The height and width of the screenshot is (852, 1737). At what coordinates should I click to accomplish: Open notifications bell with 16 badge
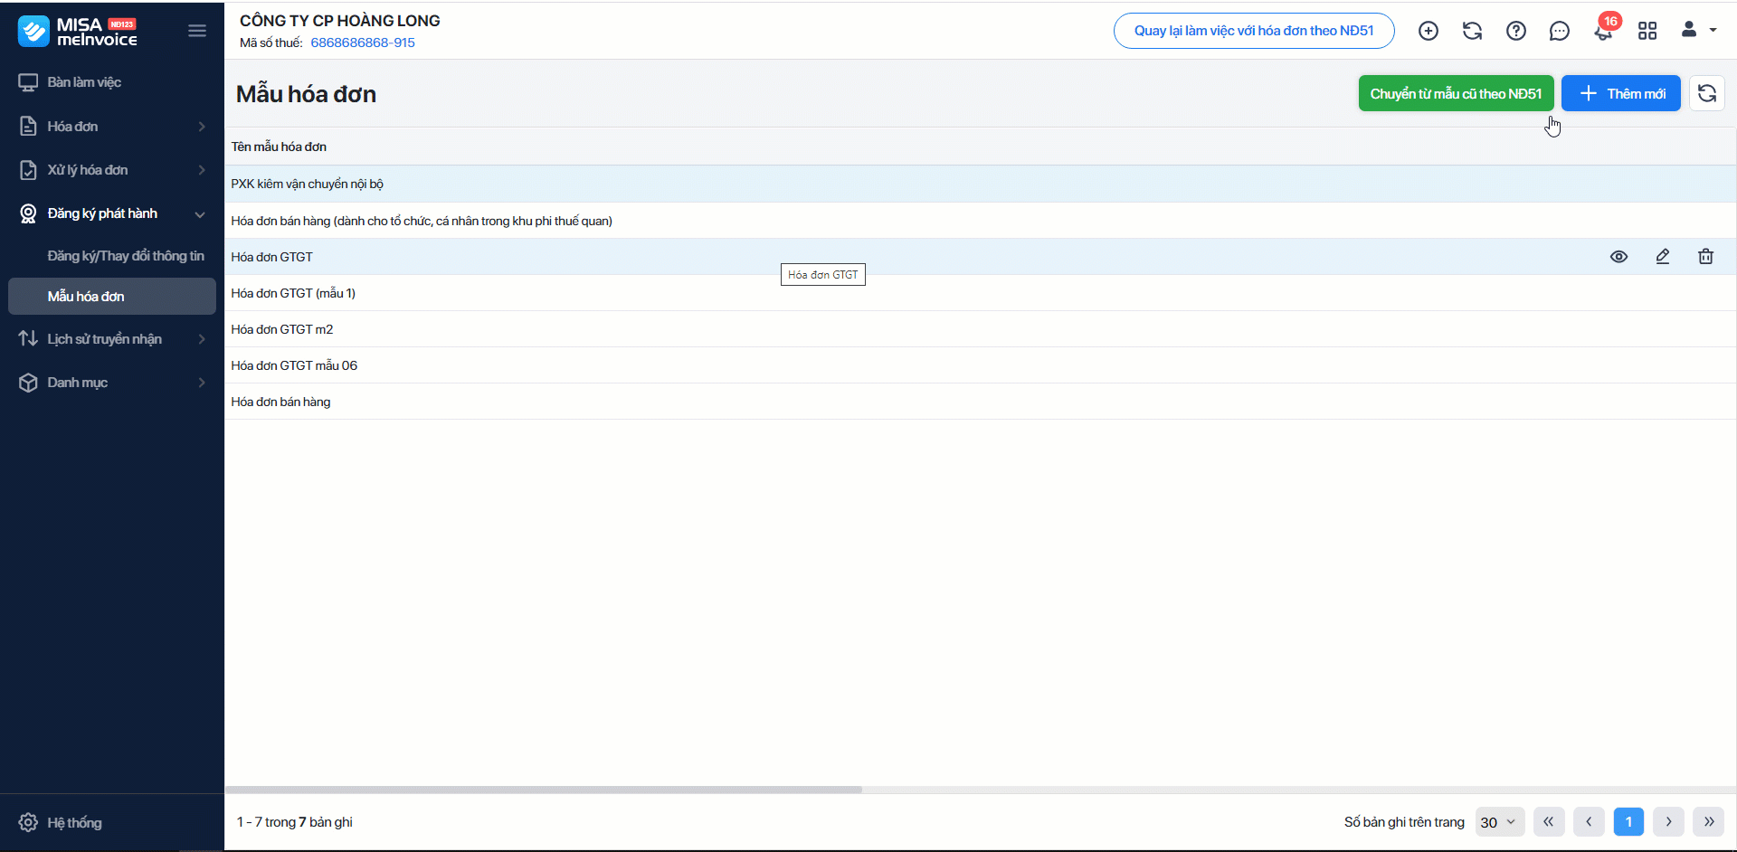pos(1603,32)
